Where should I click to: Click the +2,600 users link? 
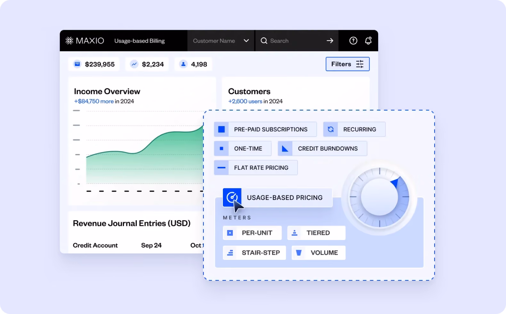(245, 101)
